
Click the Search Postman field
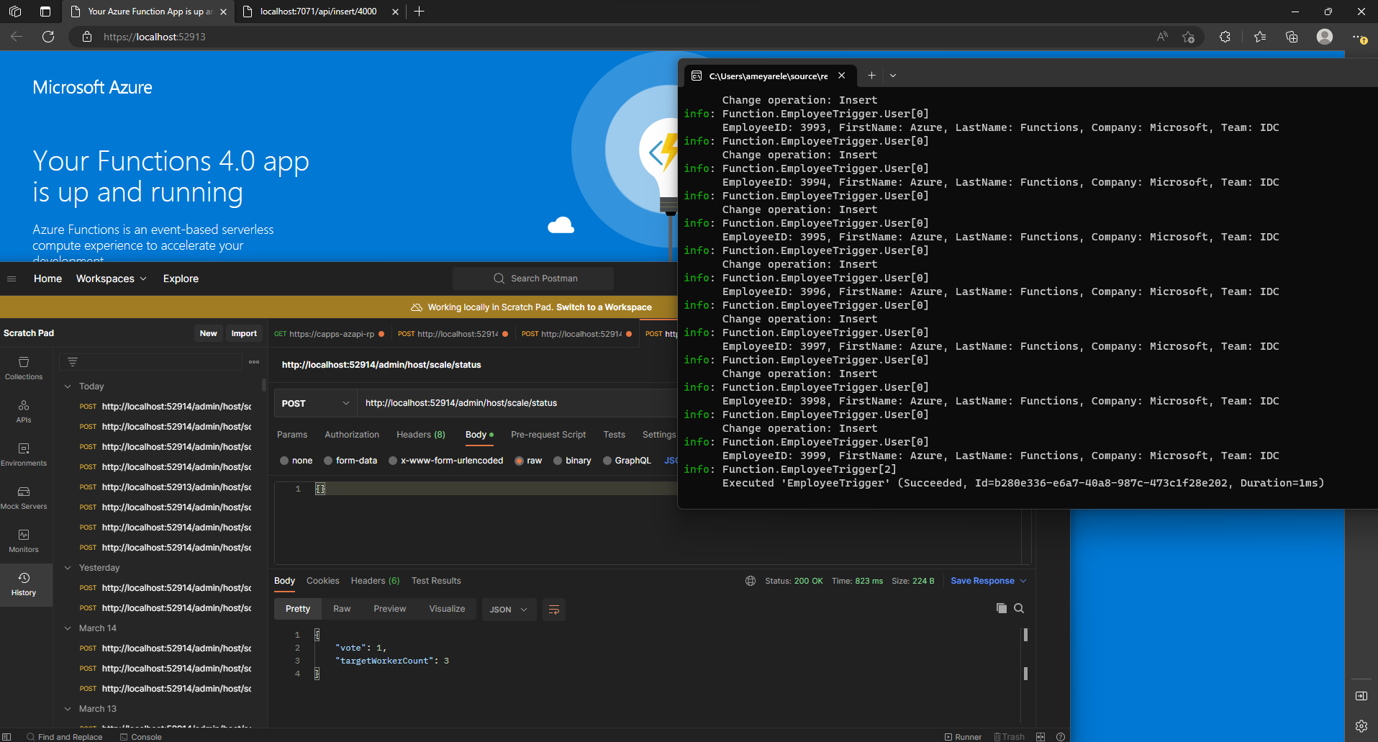coord(533,279)
